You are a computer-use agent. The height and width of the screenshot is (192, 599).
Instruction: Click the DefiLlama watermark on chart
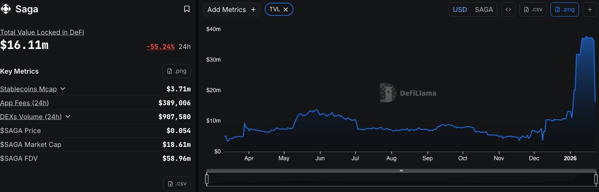point(408,93)
